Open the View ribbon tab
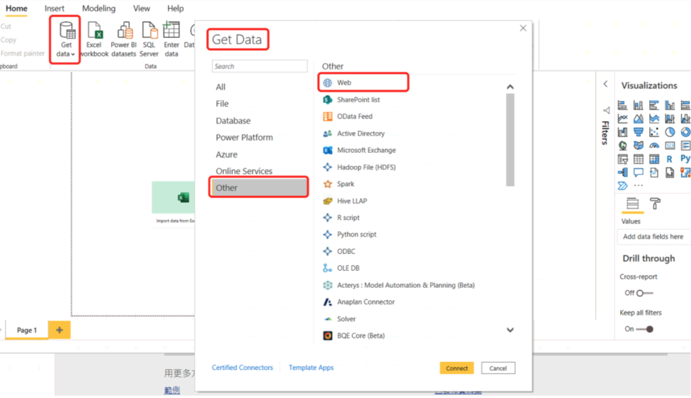 (x=141, y=8)
